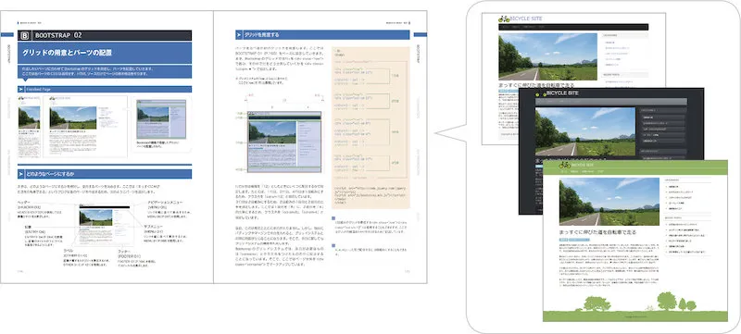
Task: Open the まっすぐに伸びた道を自転車で走る headline on green site
Action: pos(597,232)
